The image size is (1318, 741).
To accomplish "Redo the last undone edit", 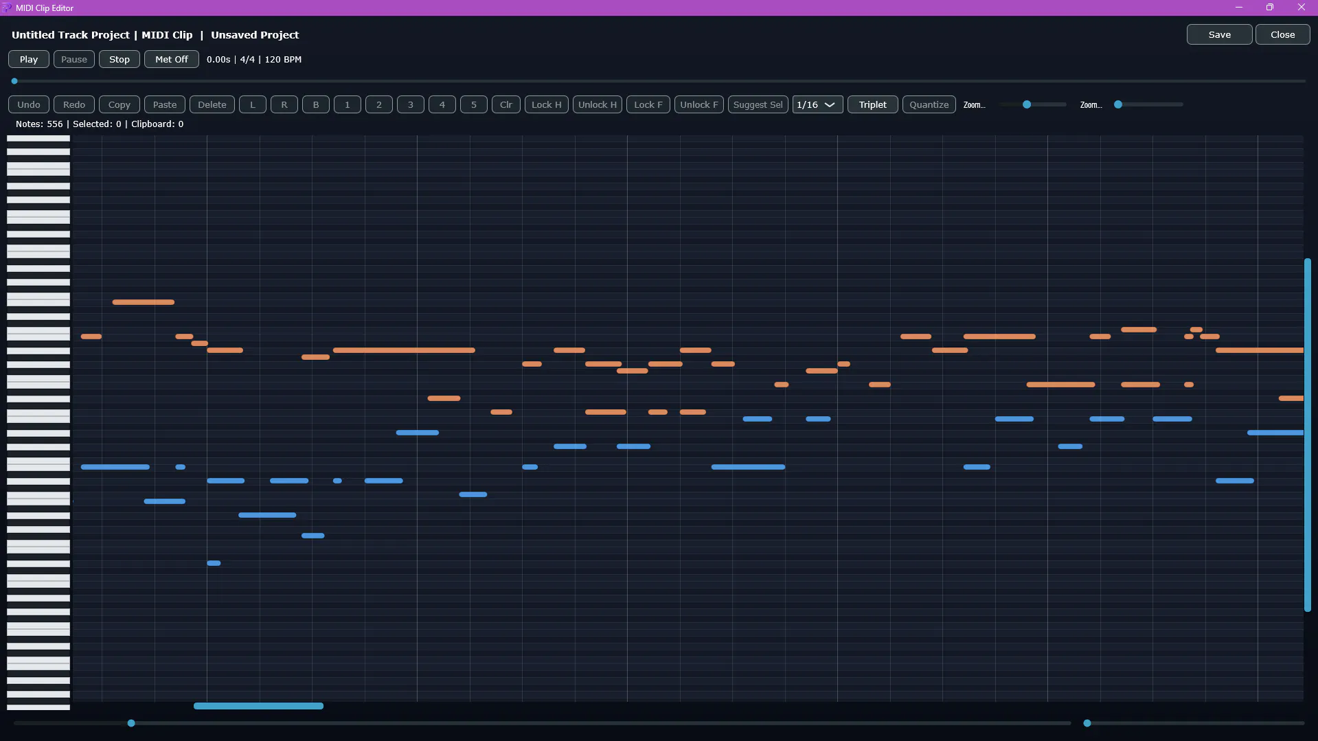I will (74, 104).
